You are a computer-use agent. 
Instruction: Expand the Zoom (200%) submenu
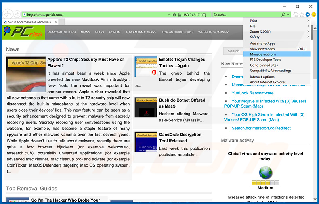pyautogui.click(x=277, y=32)
